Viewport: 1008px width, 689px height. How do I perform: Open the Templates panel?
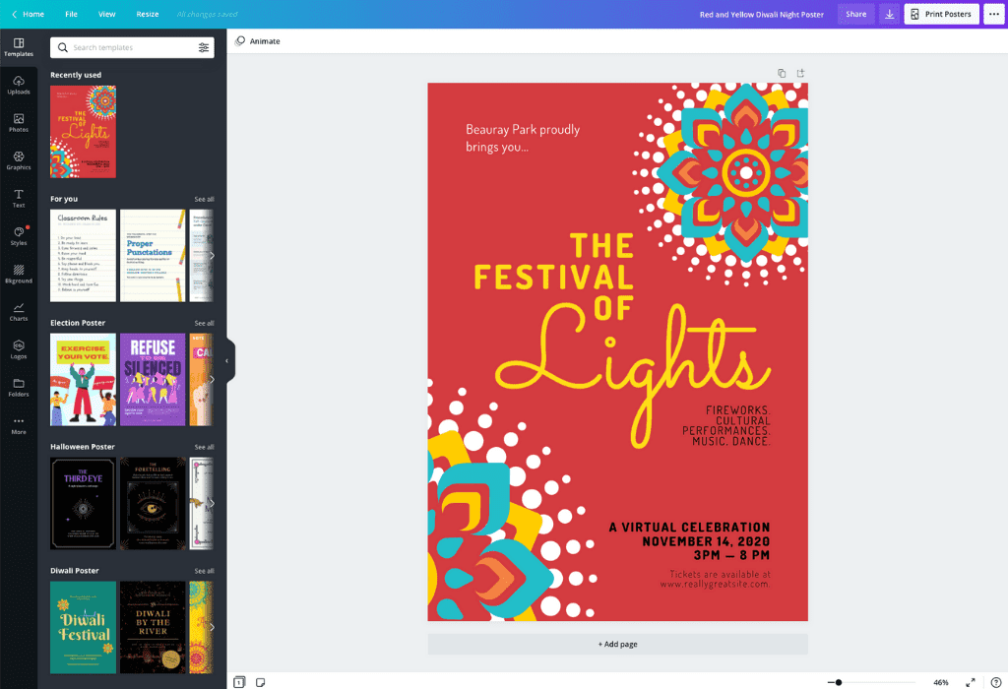tap(19, 46)
